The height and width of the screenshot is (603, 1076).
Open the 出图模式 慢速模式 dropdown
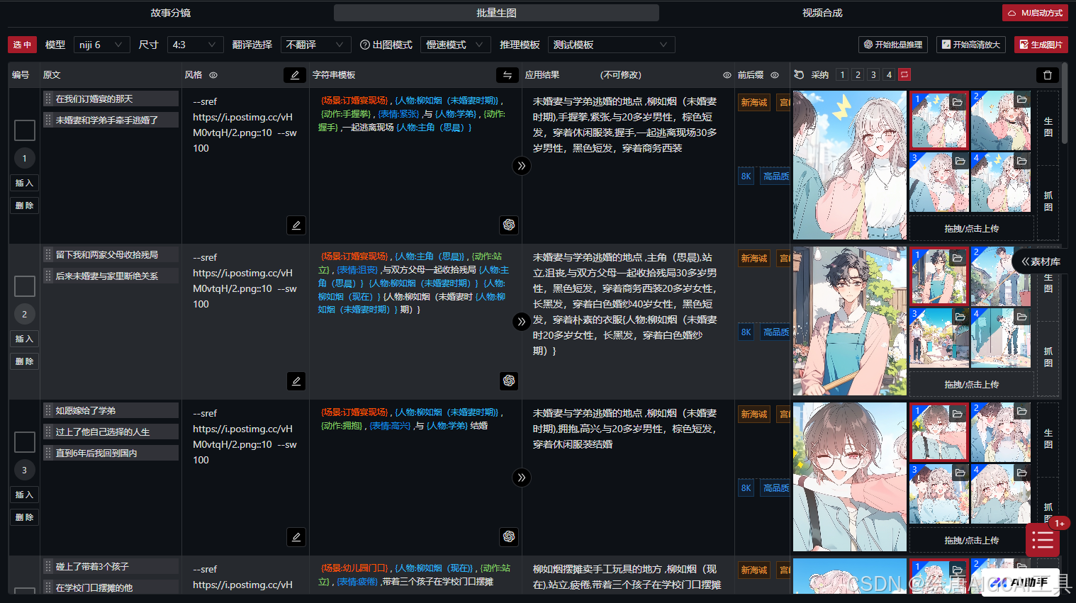click(455, 45)
